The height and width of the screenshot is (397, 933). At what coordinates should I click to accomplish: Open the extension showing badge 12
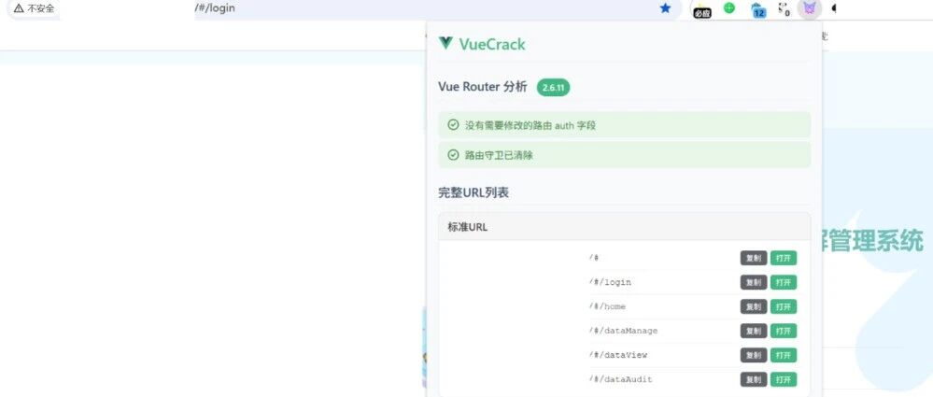tap(758, 9)
